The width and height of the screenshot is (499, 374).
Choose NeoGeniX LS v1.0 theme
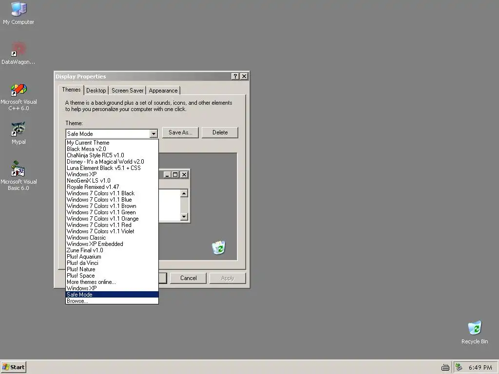[112, 181]
